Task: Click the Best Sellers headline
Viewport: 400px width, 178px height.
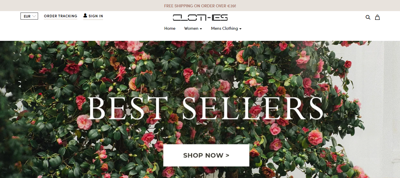Action: [x=205, y=108]
